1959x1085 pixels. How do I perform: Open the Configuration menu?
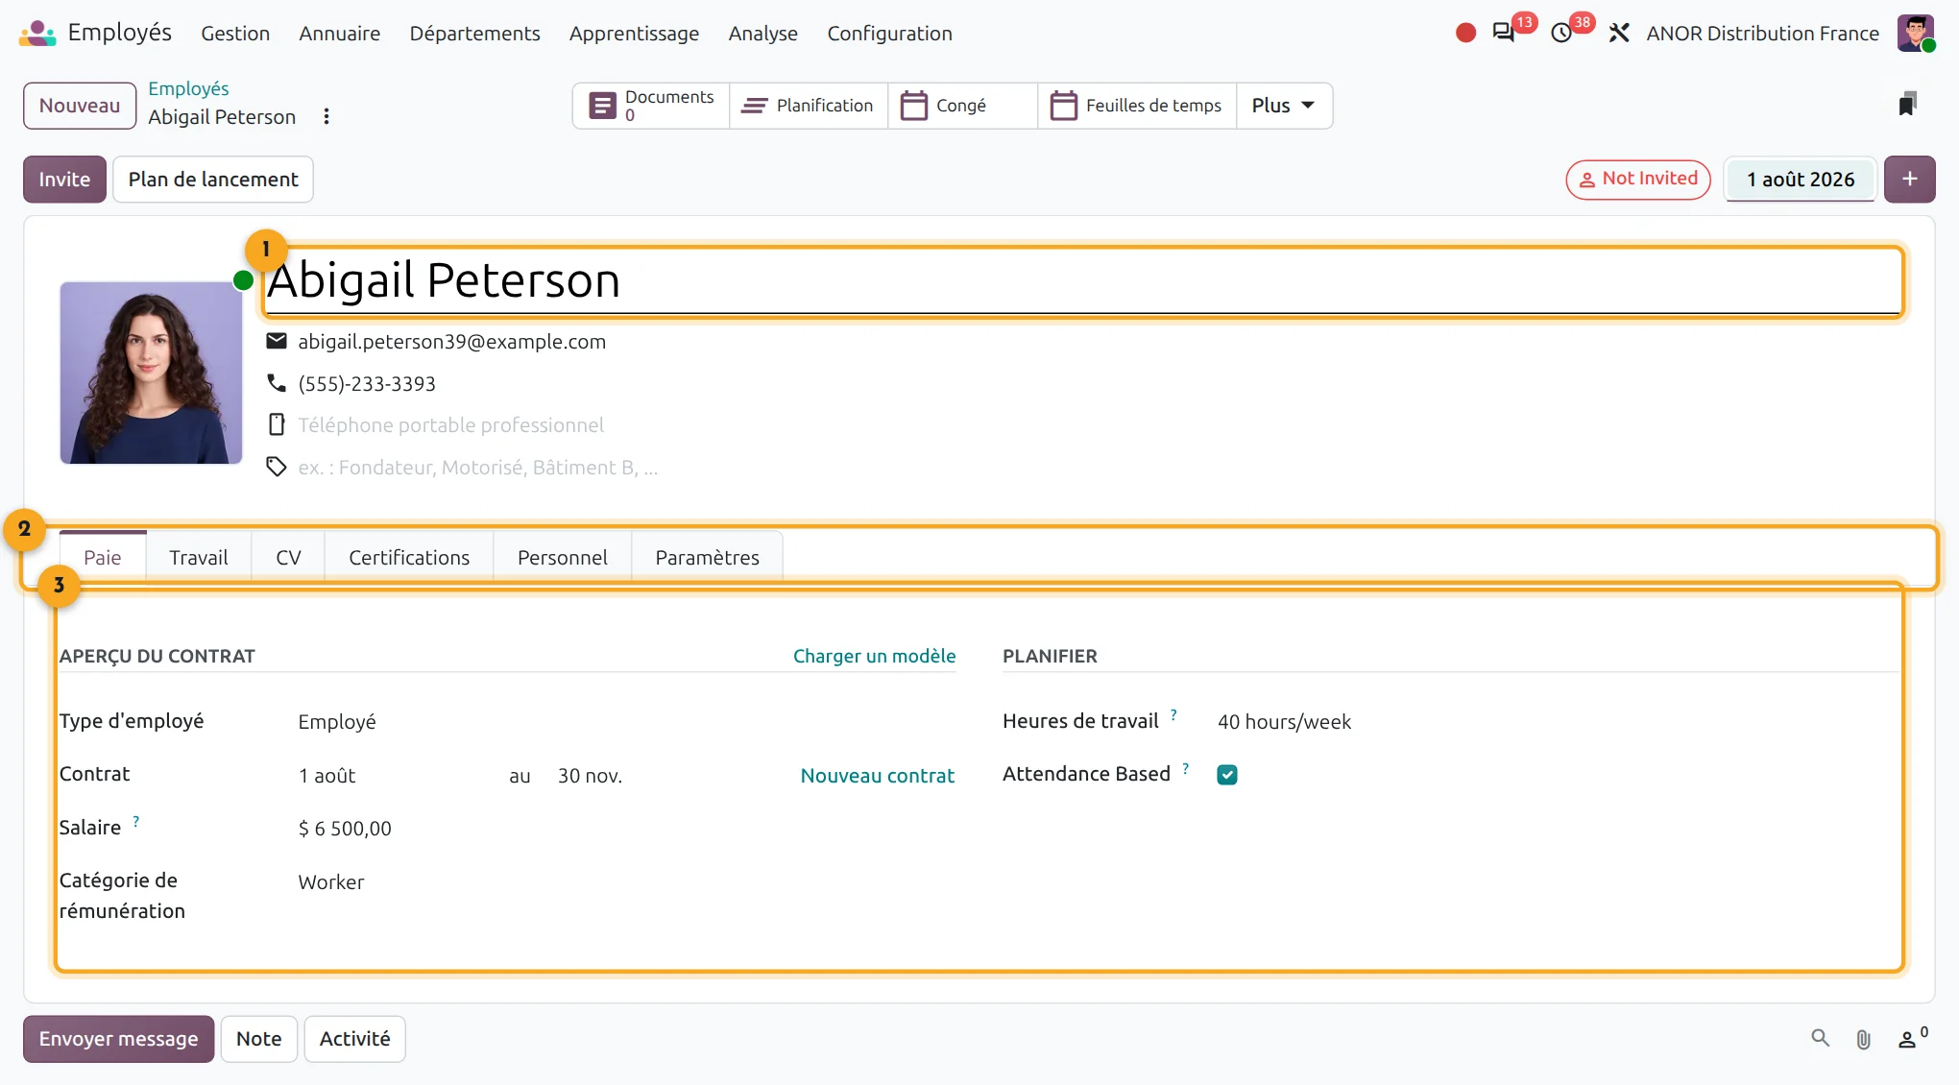tap(889, 34)
